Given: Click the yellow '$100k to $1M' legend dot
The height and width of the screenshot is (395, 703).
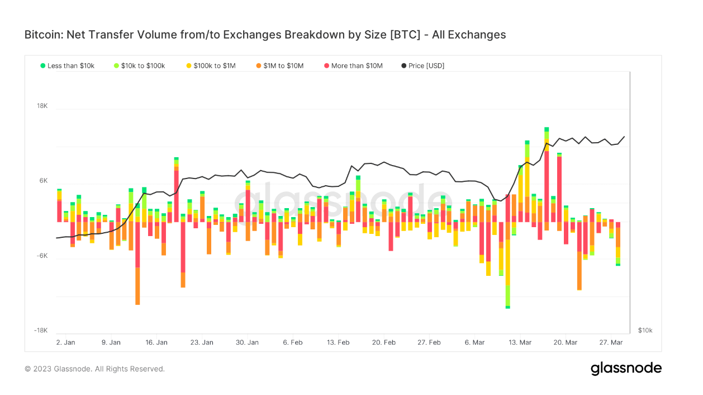Looking at the screenshot, I should pyautogui.click(x=188, y=65).
